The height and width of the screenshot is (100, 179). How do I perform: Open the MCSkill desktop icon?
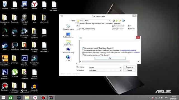(x=5, y=32)
